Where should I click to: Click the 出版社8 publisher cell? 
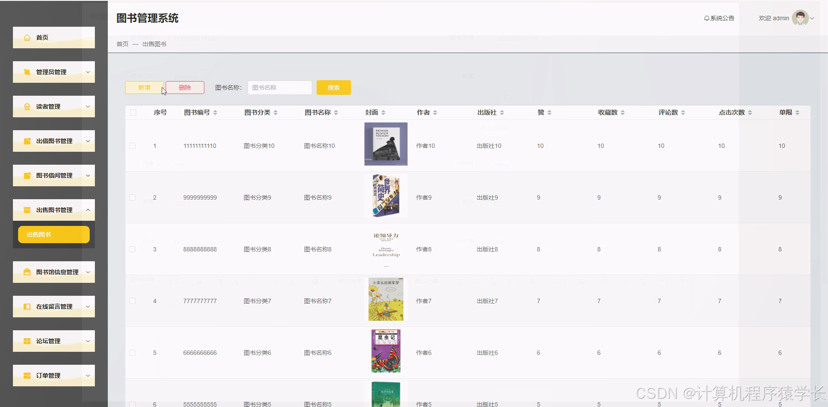pos(487,249)
